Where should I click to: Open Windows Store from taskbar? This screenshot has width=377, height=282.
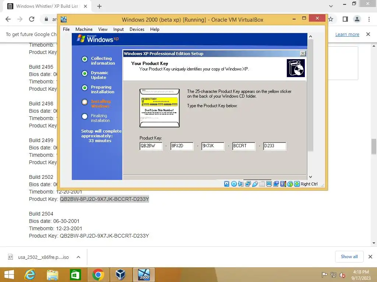75,275
